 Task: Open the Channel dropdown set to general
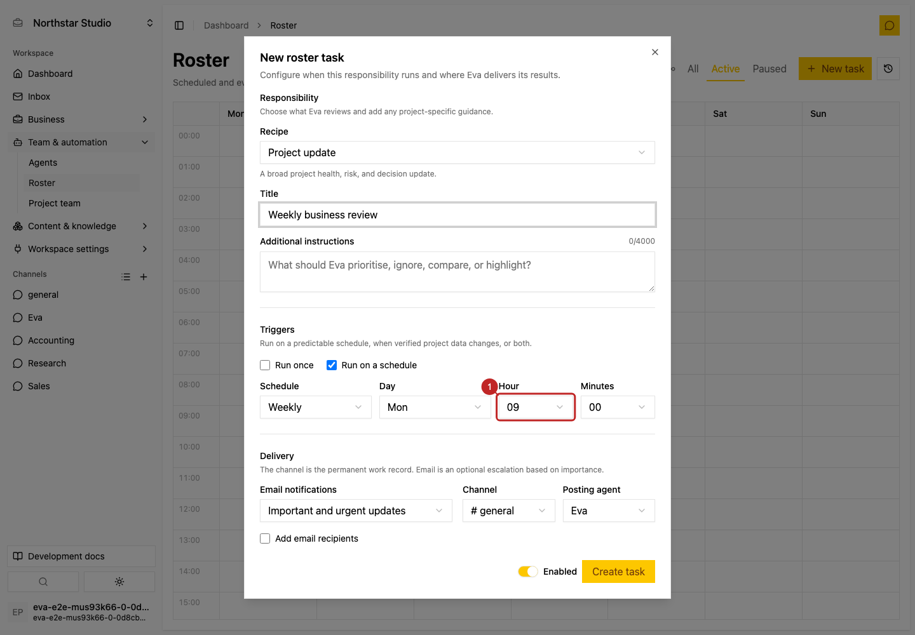coord(509,511)
